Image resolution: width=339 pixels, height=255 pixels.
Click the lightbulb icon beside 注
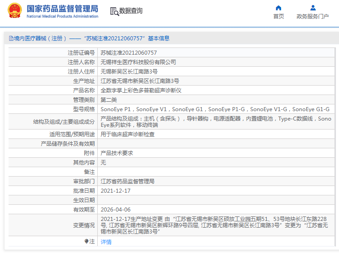pyautogui.click(x=87, y=241)
